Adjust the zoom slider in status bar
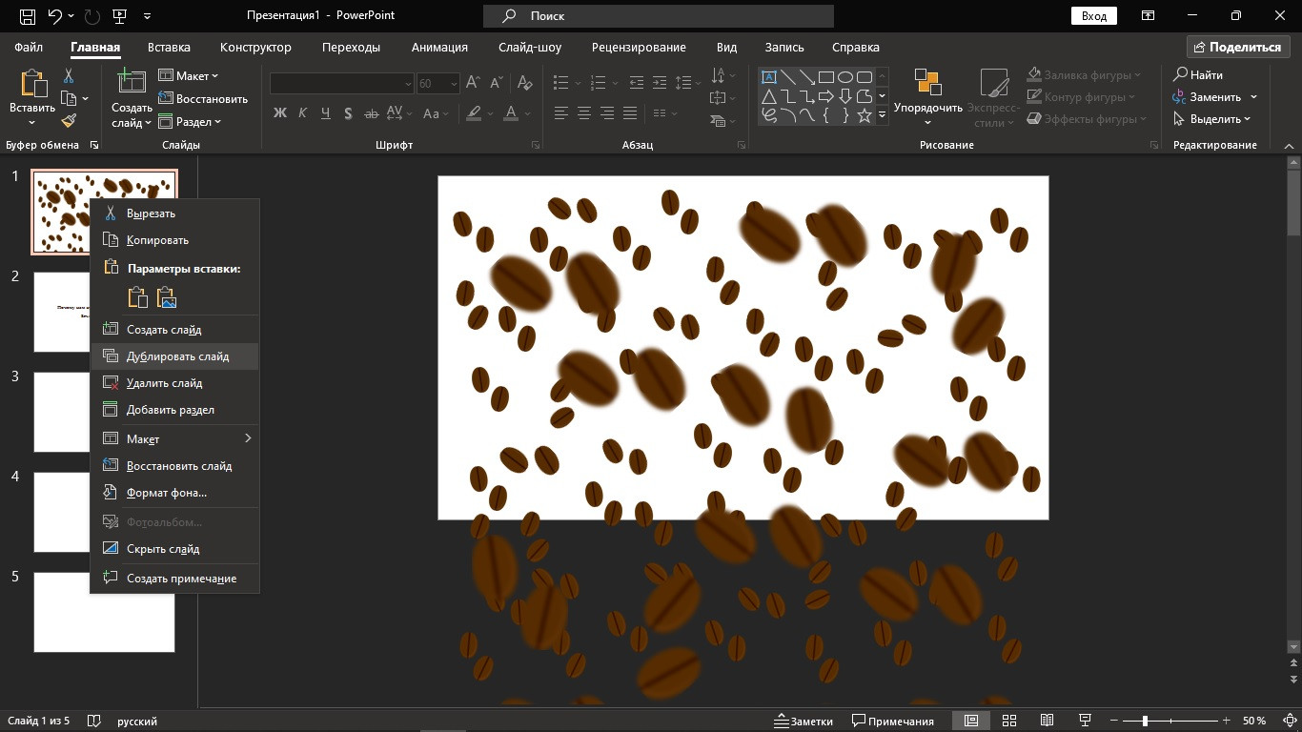This screenshot has height=732, width=1302. (1145, 721)
